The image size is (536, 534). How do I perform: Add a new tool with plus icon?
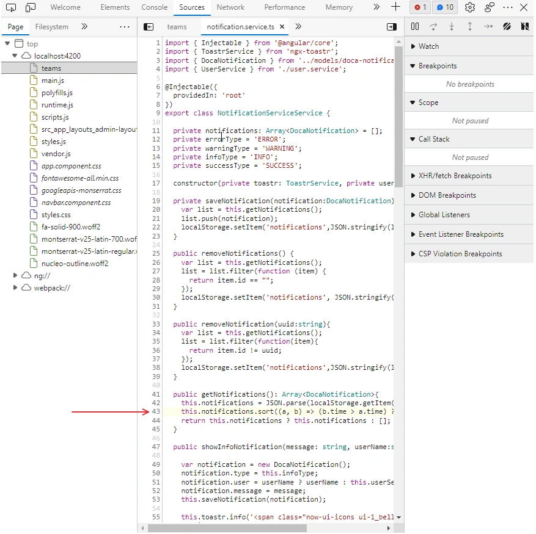click(395, 7)
